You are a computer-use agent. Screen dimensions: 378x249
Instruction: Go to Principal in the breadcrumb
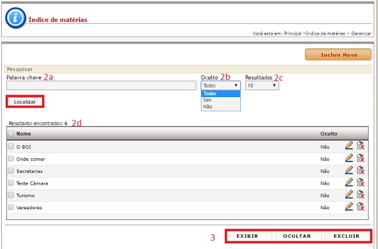point(293,33)
